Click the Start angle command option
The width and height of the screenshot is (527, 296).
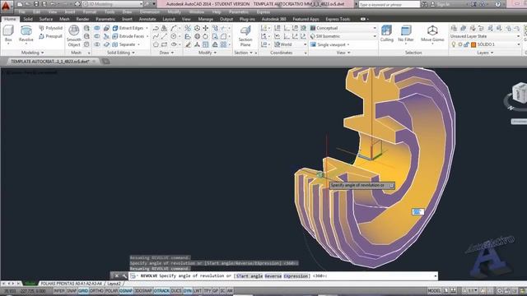tap(250, 276)
